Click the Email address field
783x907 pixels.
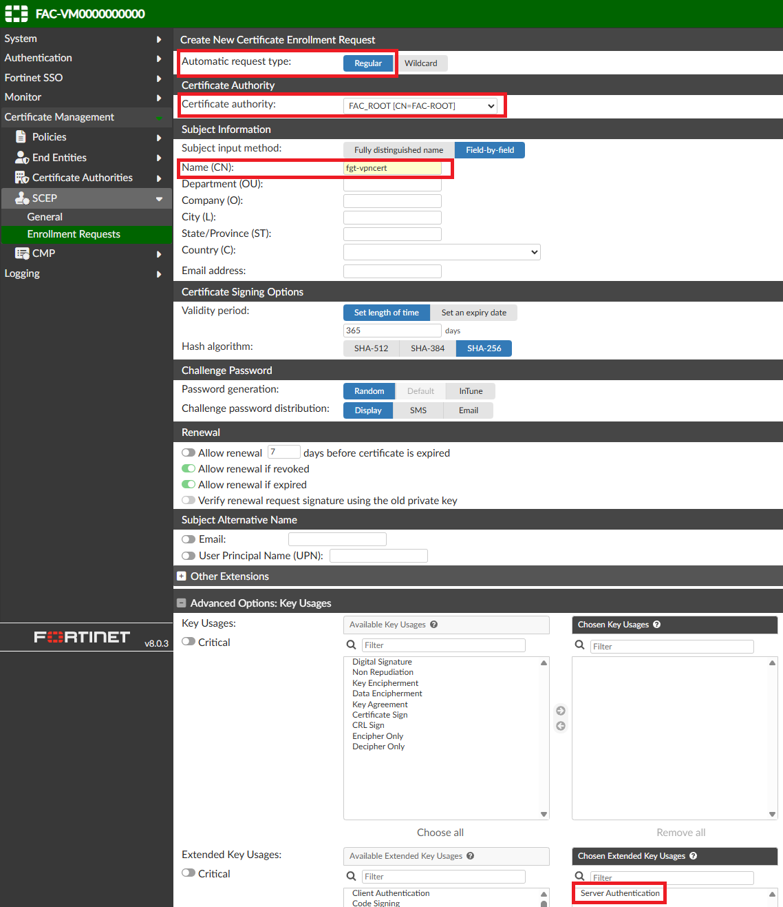(x=392, y=271)
